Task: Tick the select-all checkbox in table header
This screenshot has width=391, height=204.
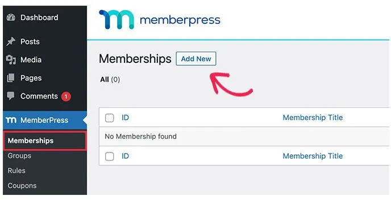Action: point(110,118)
